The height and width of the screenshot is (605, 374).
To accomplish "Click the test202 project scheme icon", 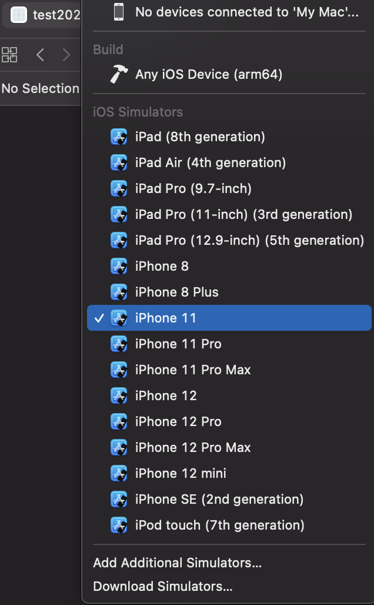I will coord(19,15).
